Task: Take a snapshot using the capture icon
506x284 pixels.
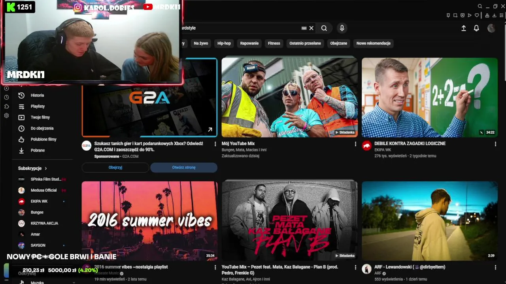Action: pyautogui.click(x=455, y=15)
